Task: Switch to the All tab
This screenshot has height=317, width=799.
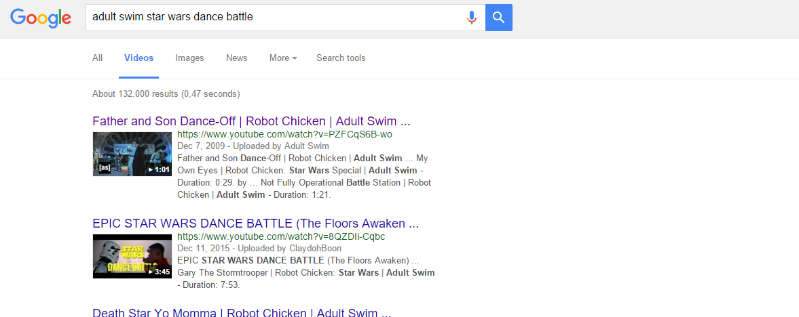Action: pyautogui.click(x=98, y=58)
